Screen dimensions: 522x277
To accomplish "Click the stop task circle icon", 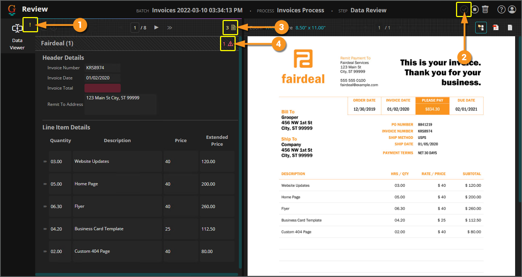I will point(475,9).
